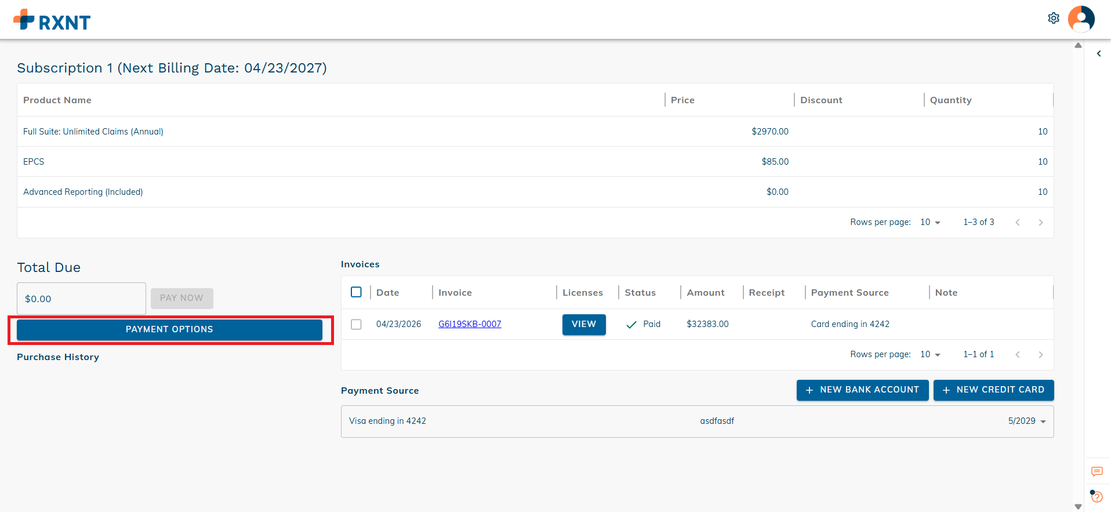This screenshot has width=1111, height=512.
Task: Sort invoices by Invoice column
Action: (x=455, y=293)
